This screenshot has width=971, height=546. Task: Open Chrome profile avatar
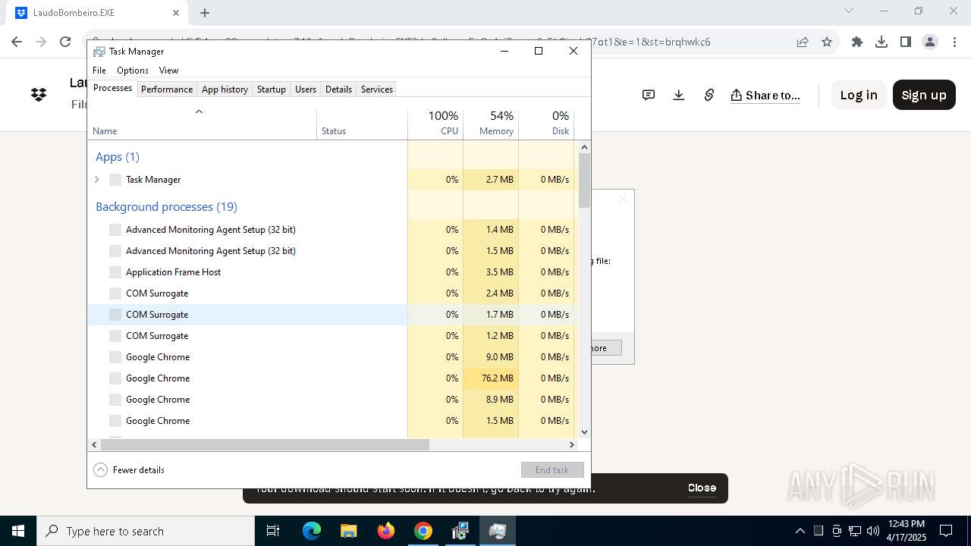[930, 42]
